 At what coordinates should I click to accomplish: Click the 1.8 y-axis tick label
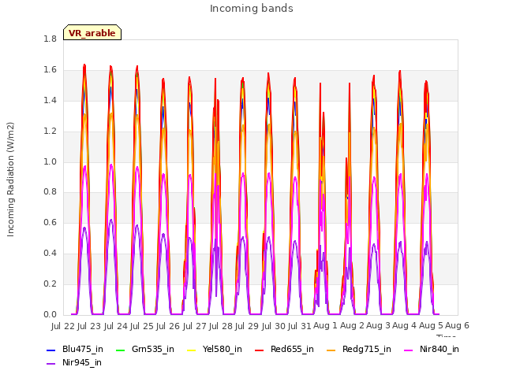(50, 39)
